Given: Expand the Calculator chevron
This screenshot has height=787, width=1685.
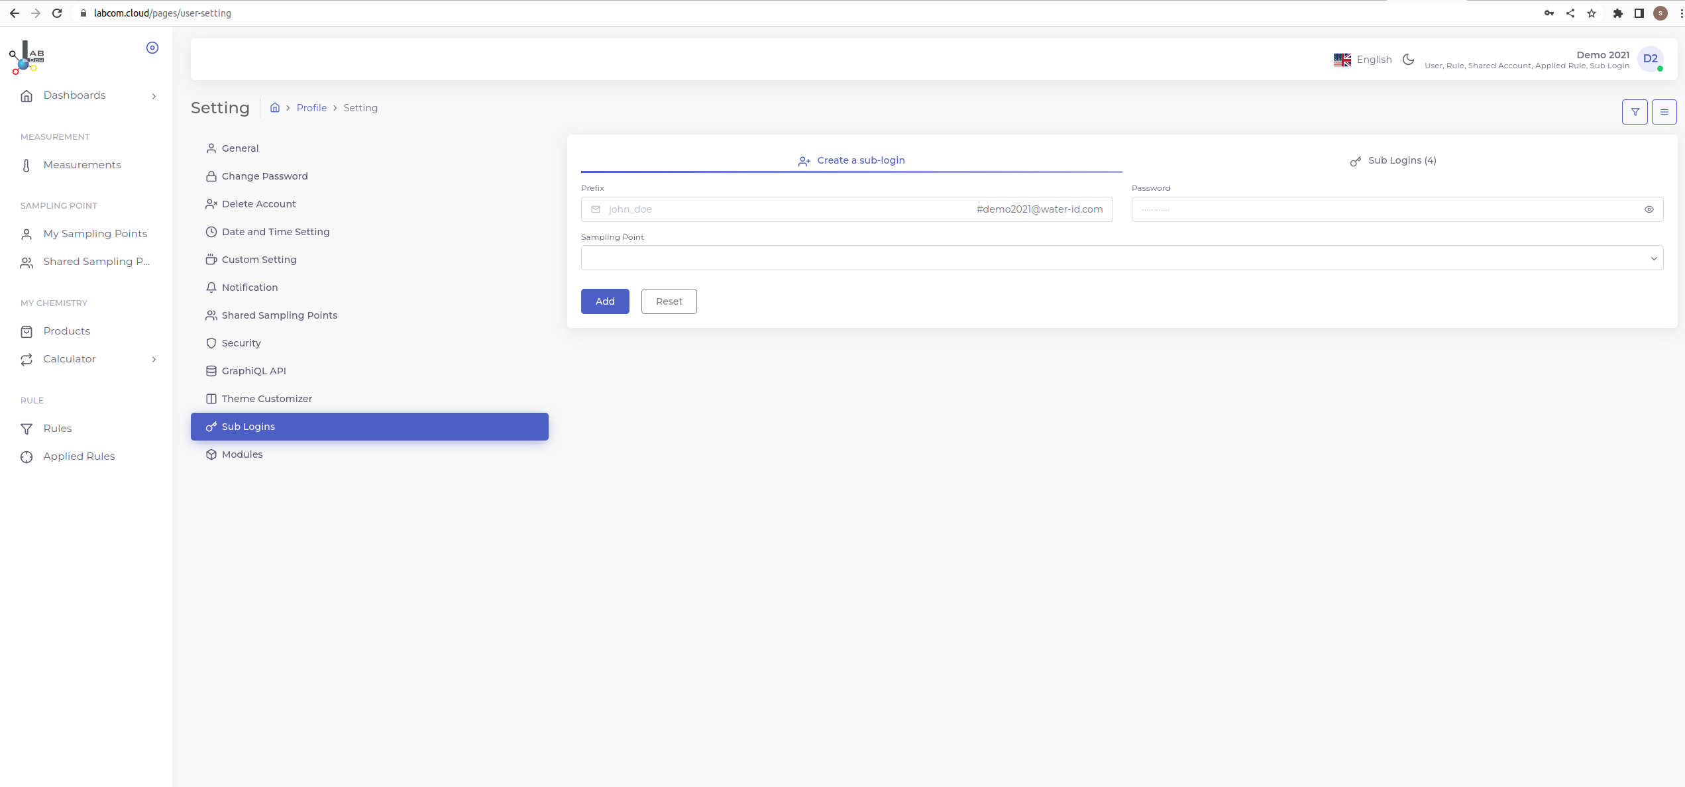Looking at the screenshot, I should (x=154, y=359).
